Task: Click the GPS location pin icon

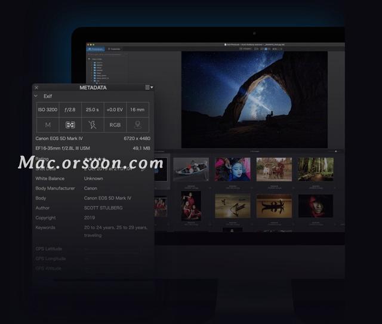Action: pos(138,125)
